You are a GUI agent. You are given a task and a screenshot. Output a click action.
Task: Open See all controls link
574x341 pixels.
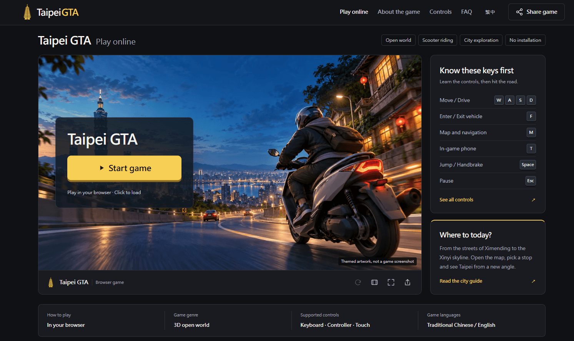pos(456,200)
